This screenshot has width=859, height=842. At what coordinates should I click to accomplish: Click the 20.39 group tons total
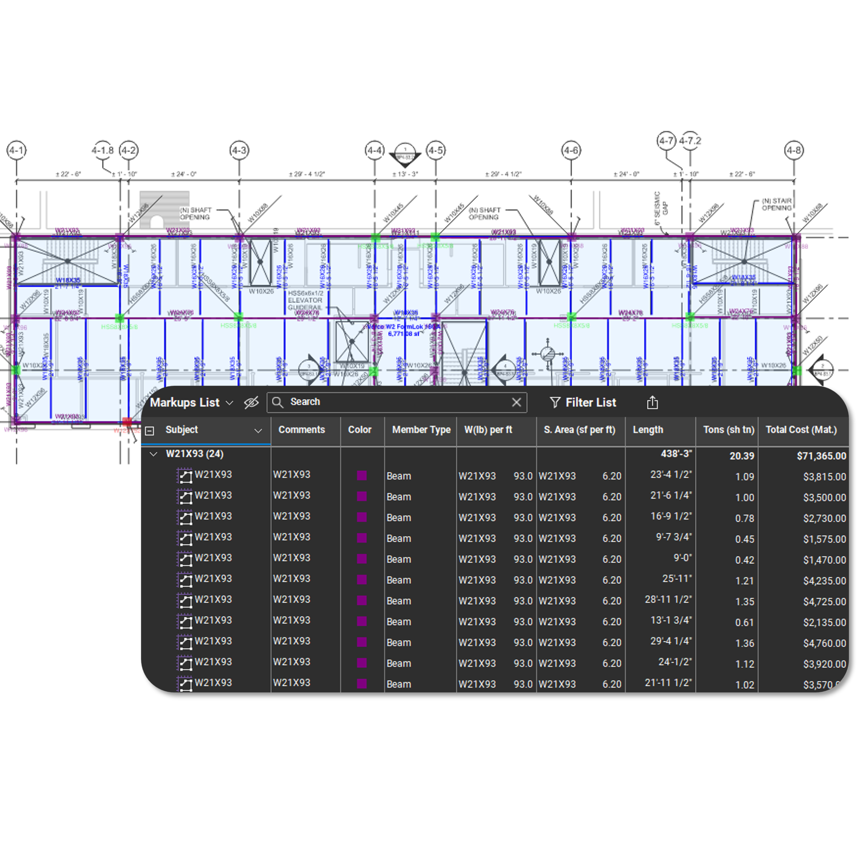point(741,456)
